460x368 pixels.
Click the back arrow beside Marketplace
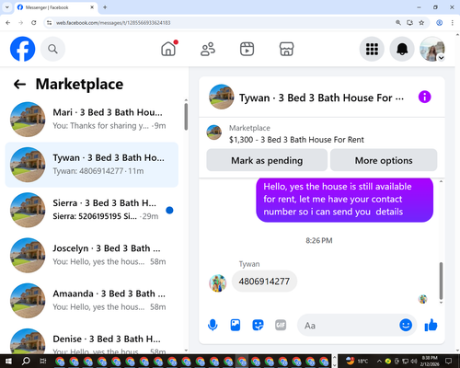[19, 84]
